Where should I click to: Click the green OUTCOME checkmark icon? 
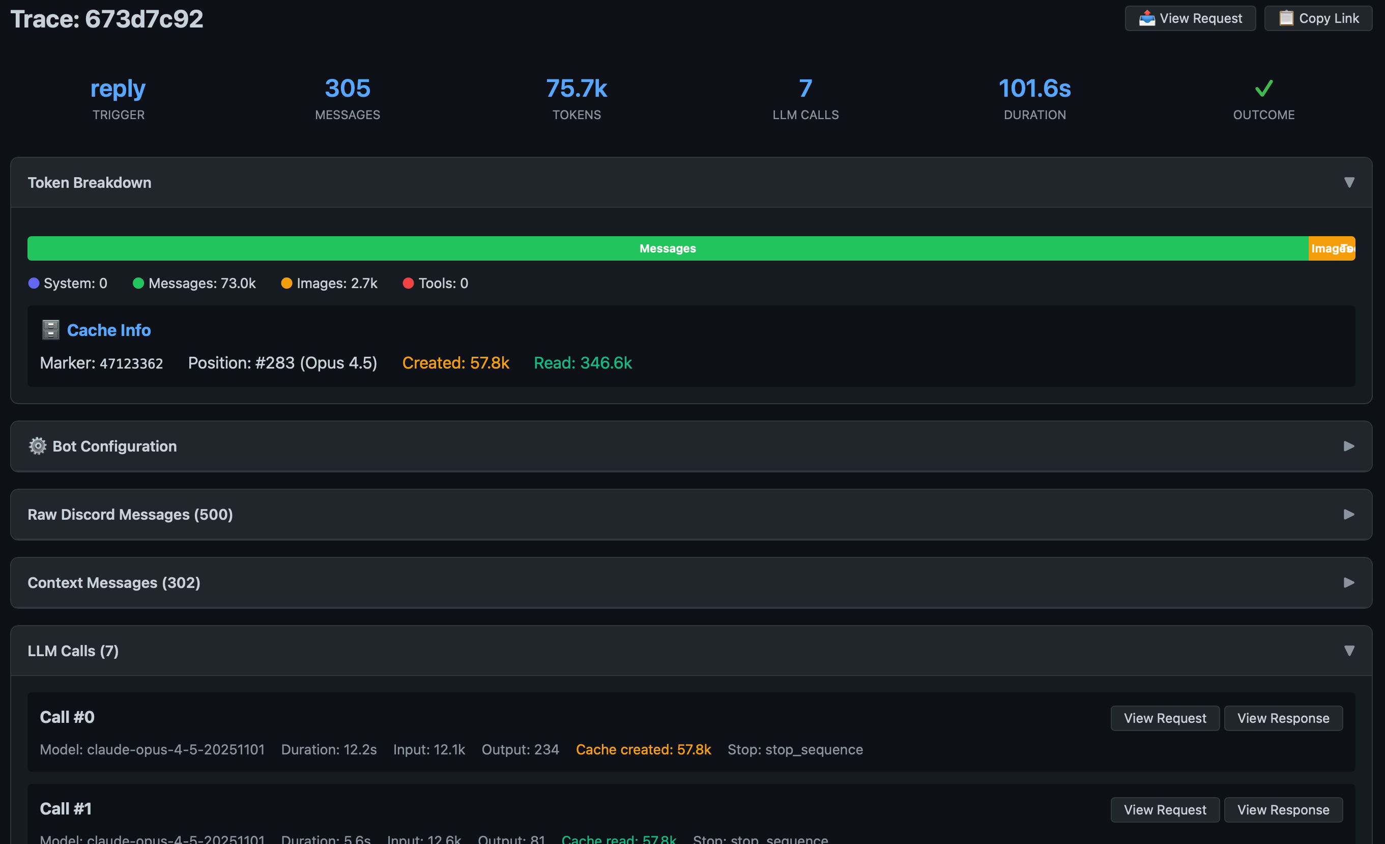click(1263, 88)
